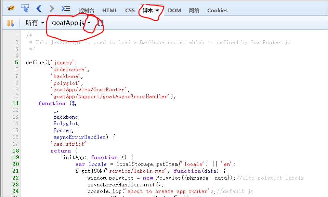This screenshot has height=197, width=328.
Task: Open the Cookies tab
Action: click(217, 10)
